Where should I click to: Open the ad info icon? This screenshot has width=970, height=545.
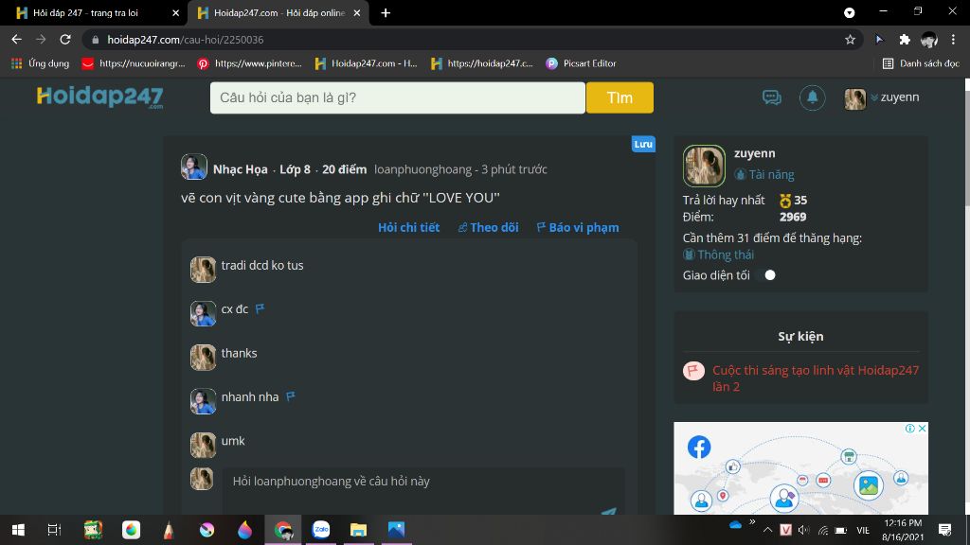point(910,429)
